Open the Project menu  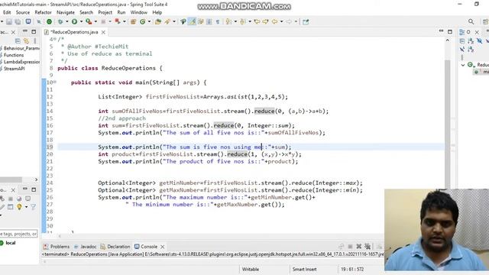[x=105, y=12]
